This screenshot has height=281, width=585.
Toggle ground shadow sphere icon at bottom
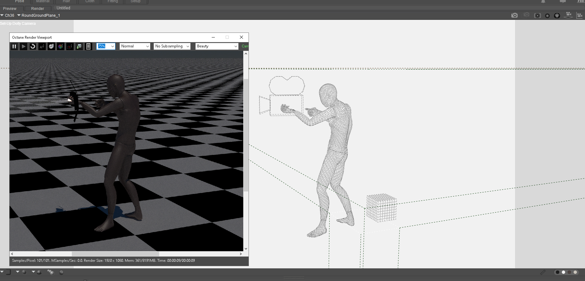(39, 272)
